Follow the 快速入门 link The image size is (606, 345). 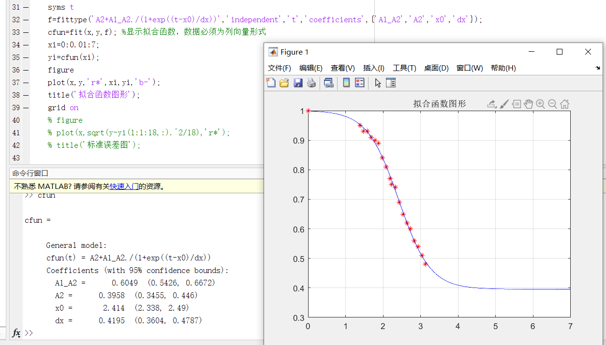[124, 187]
